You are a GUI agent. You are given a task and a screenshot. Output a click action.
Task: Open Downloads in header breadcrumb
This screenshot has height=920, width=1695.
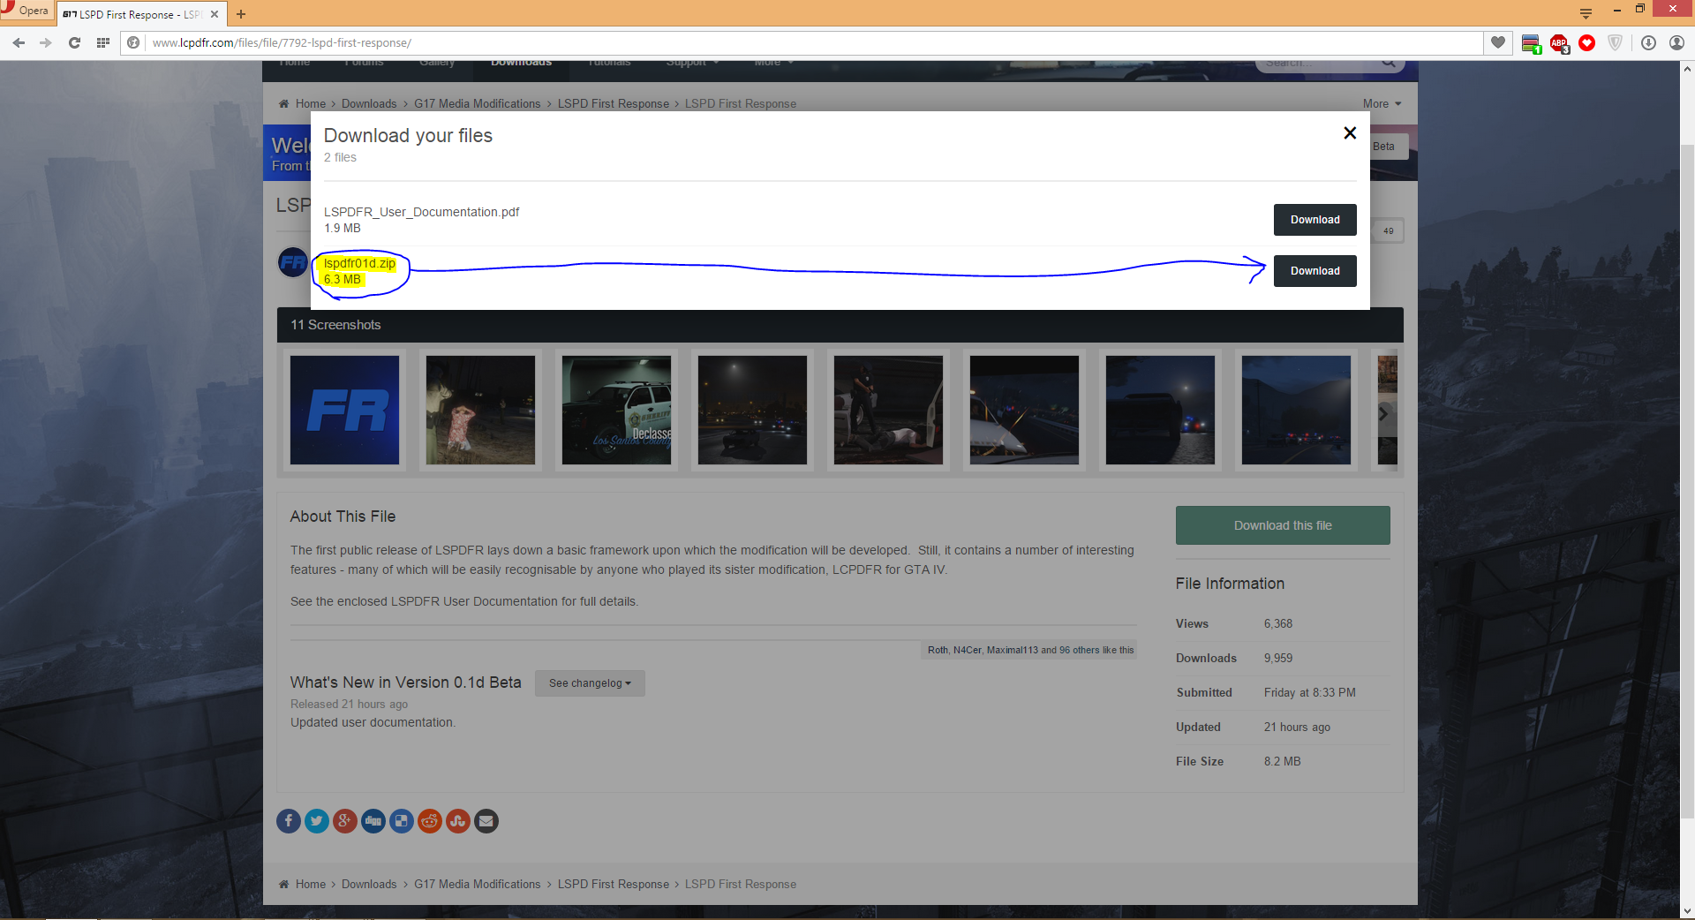click(x=369, y=104)
